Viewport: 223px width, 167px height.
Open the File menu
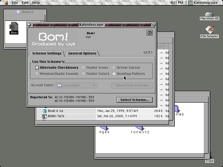(15, 3)
